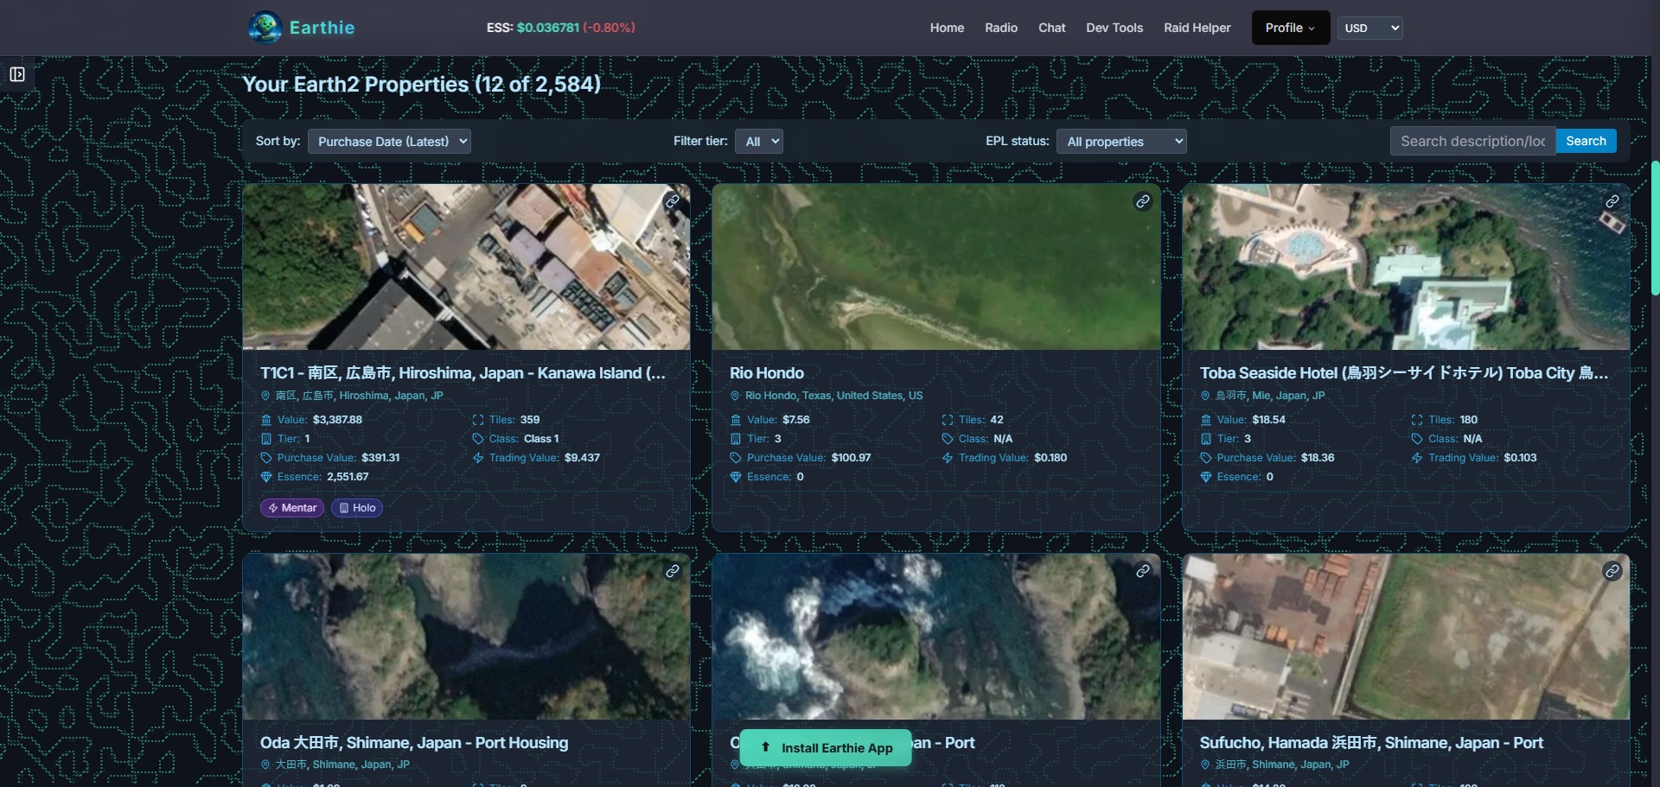Click Toba Seaside trading value $0.103
This screenshot has width=1660, height=787.
click(x=1520, y=458)
